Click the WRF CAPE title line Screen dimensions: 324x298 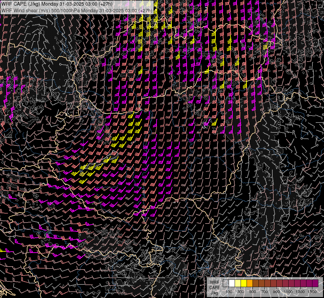click(x=57, y=4)
